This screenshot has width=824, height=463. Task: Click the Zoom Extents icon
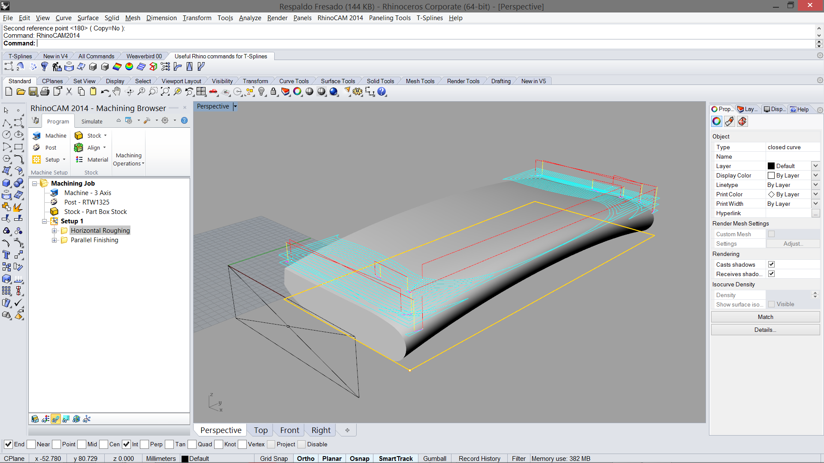pos(165,91)
